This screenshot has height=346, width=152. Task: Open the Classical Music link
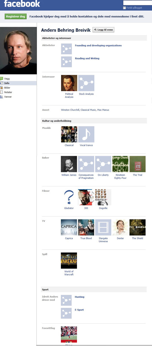(x=88, y=110)
